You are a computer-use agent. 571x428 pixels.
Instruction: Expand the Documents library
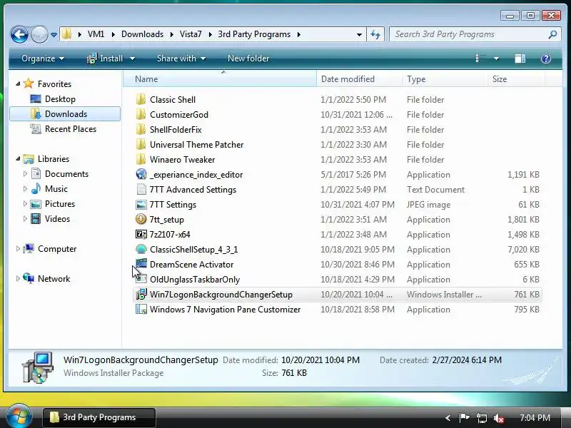coord(25,174)
